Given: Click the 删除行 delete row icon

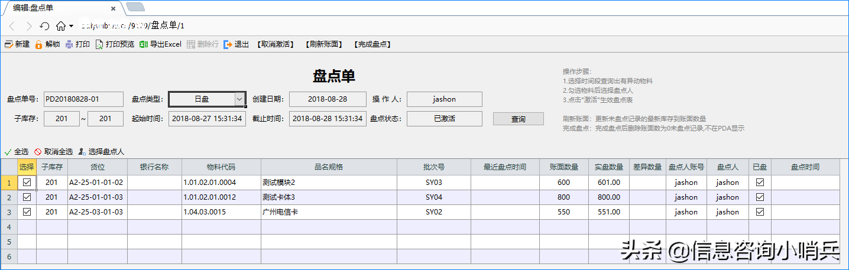Looking at the screenshot, I should point(191,44).
